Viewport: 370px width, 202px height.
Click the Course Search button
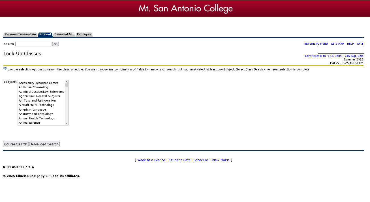tap(16, 144)
